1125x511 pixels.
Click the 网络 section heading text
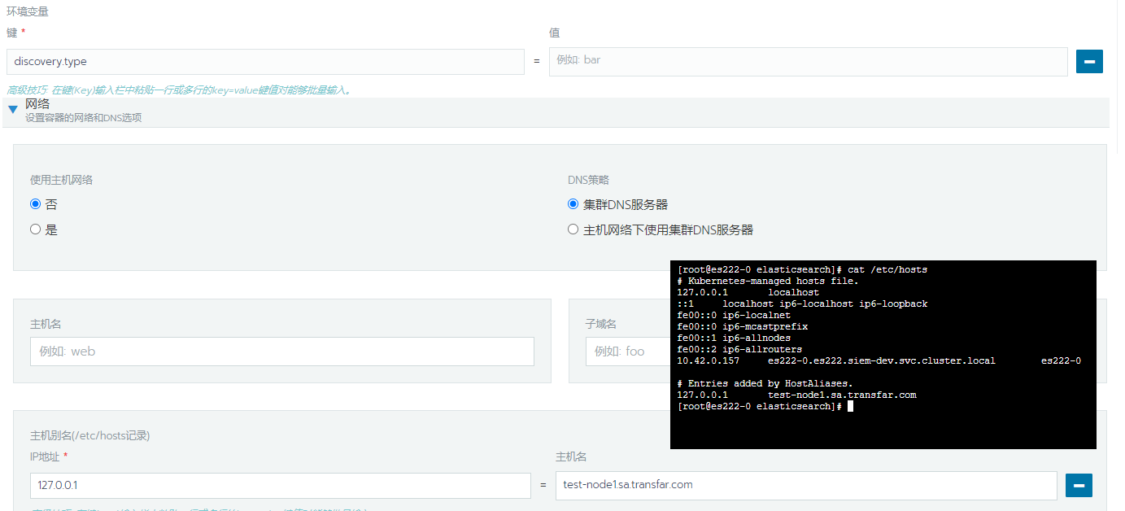[x=37, y=103]
